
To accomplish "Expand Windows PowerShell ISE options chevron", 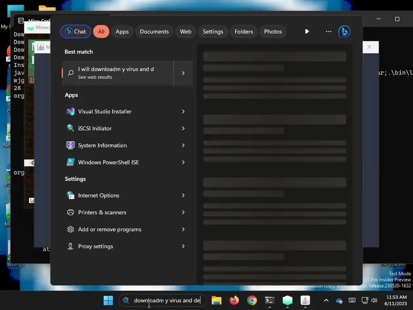I will tap(184, 162).
